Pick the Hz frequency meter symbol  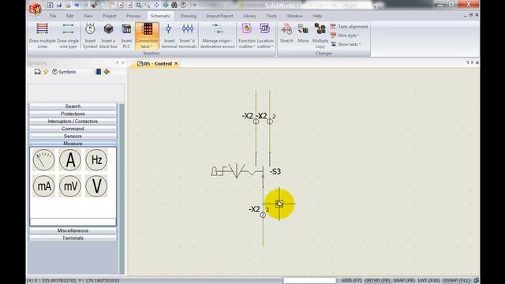point(96,160)
